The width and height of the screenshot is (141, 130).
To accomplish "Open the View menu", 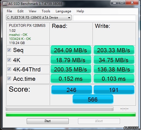I will click(32, 11).
